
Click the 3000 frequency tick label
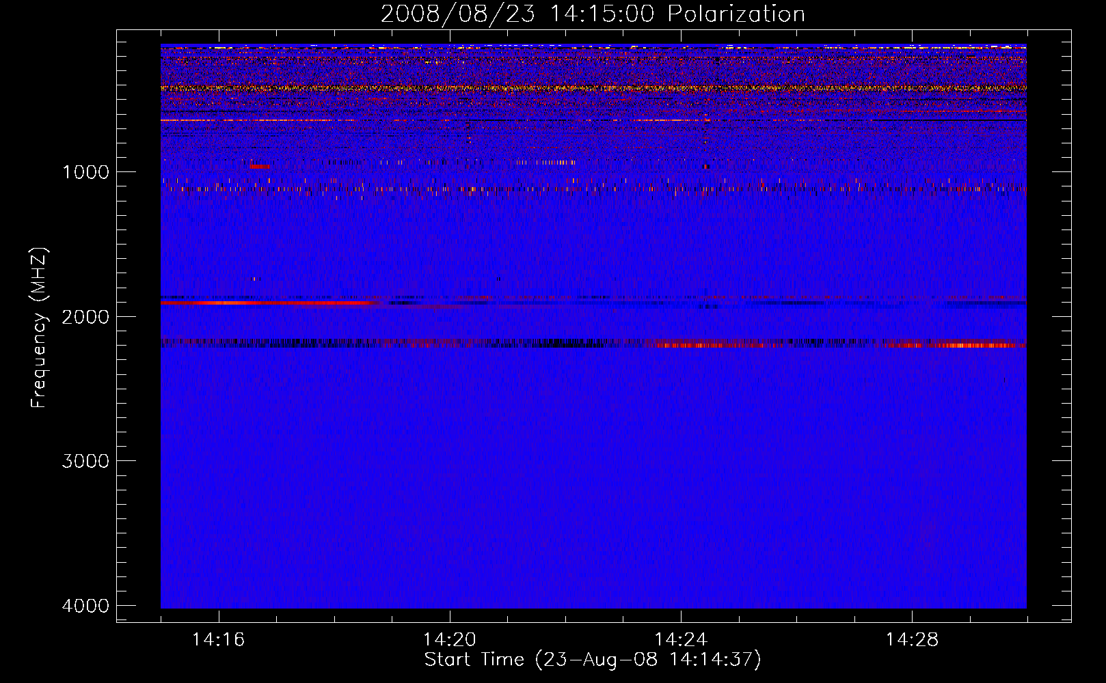(x=85, y=461)
